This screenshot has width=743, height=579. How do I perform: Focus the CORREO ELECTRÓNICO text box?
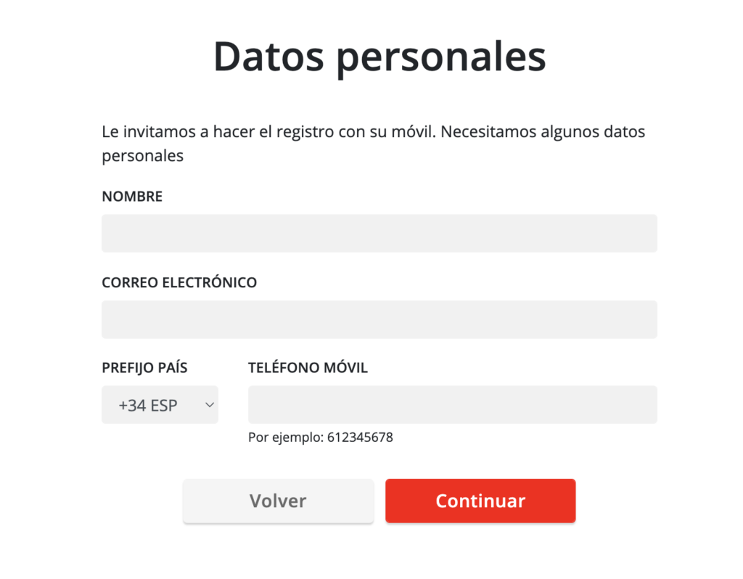point(379,319)
